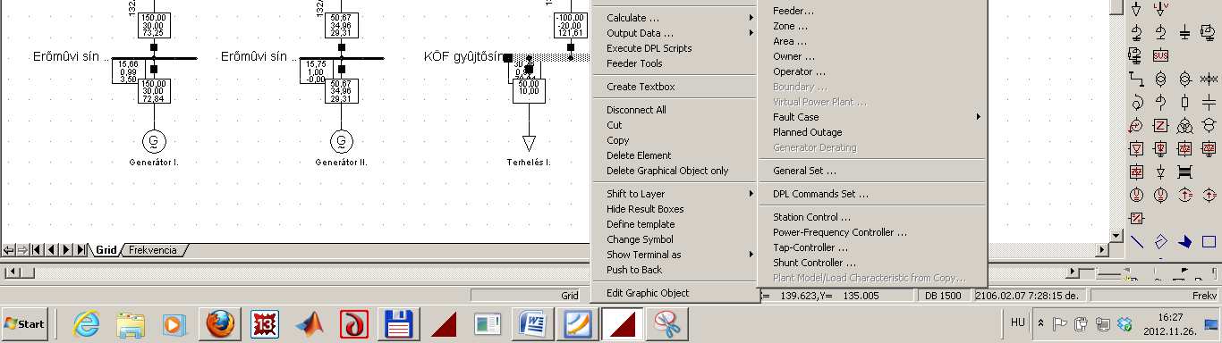Screen dimensions: 1222x343
Task: Choose Delete Element menu entry
Action: click(x=675, y=155)
